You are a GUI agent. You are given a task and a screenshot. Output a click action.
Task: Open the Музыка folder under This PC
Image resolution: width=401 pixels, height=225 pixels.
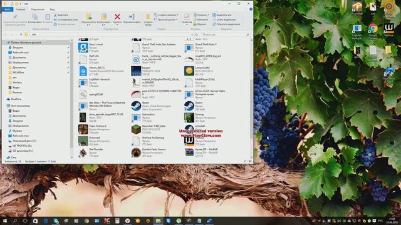coord(15,131)
